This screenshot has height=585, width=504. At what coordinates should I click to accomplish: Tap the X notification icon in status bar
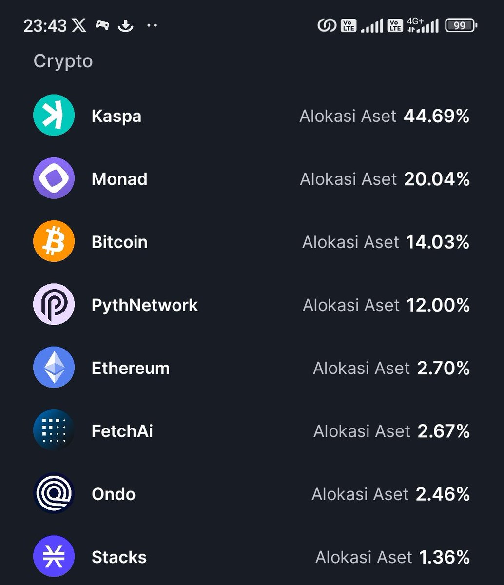click(79, 25)
